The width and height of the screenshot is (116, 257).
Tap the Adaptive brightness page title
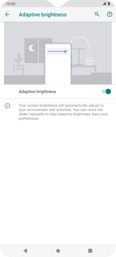(43, 15)
